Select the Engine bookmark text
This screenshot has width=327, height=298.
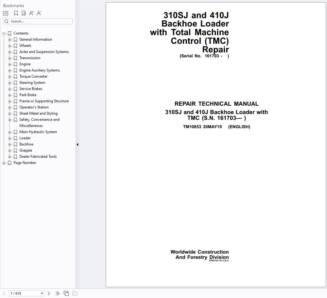tap(25, 64)
